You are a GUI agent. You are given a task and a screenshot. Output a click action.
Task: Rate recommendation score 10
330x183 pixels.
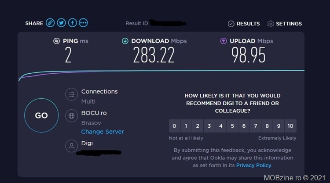click(x=290, y=126)
